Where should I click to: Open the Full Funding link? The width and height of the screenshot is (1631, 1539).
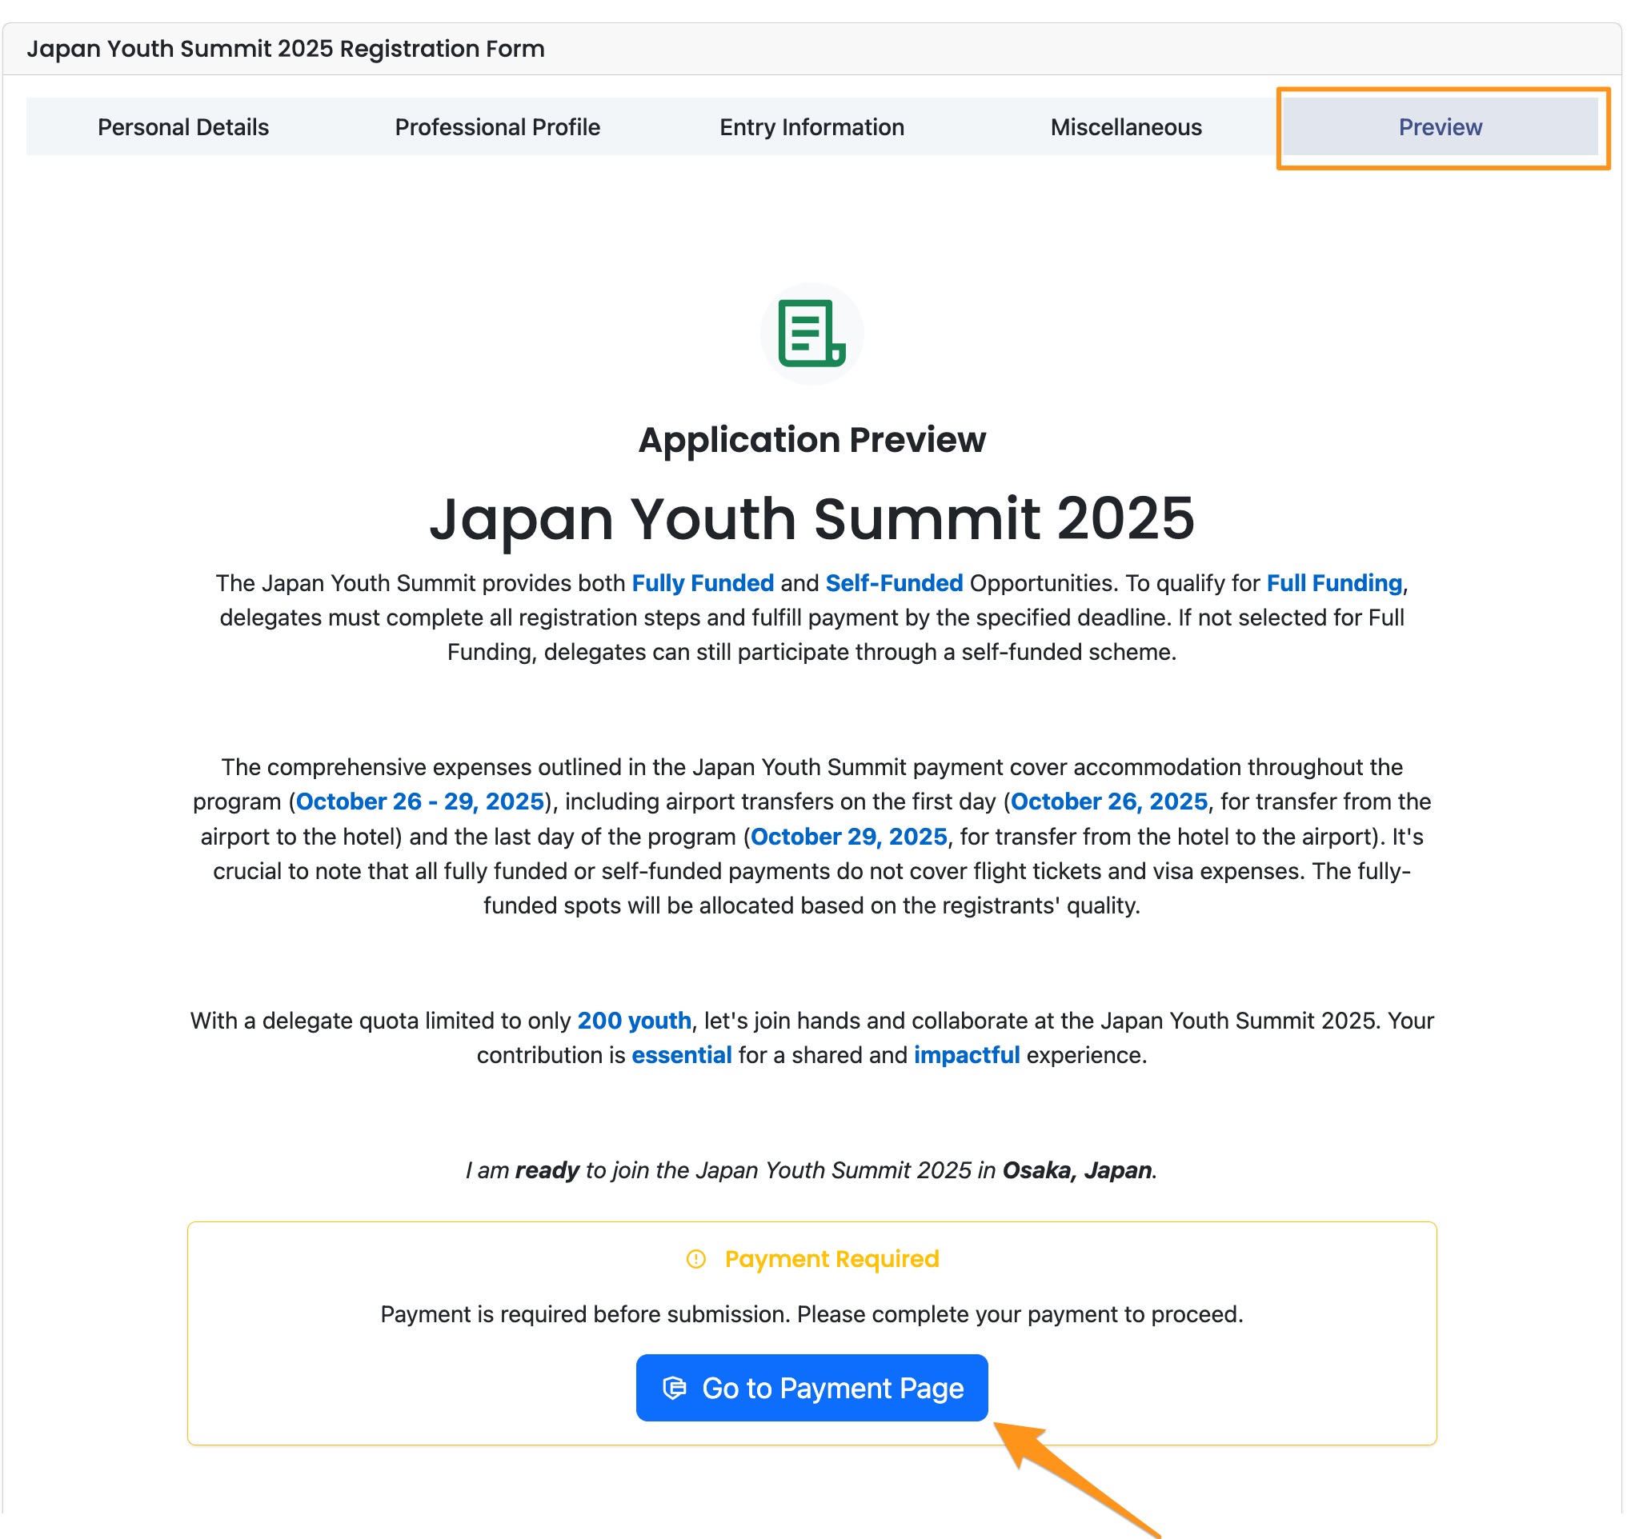tap(1334, 582)
